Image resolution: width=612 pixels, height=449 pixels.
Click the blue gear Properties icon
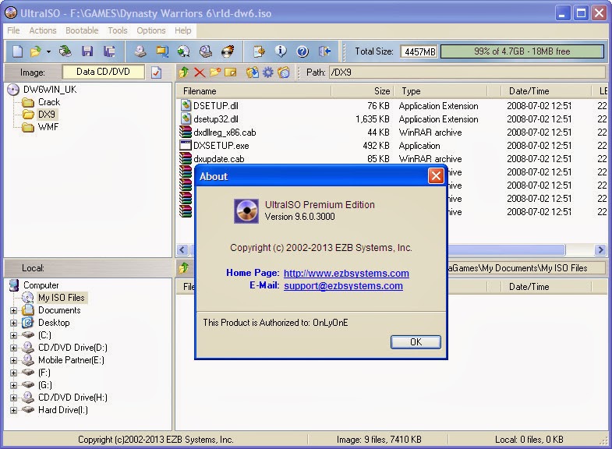(x=268, y=72)
